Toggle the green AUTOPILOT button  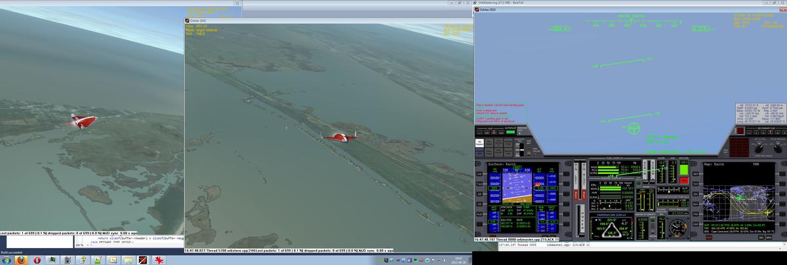tap(510, 132)
